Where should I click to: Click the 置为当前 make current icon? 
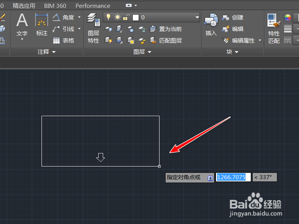click(153, 29)
